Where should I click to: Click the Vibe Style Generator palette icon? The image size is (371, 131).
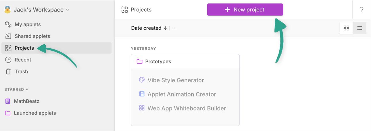point(142,80)
